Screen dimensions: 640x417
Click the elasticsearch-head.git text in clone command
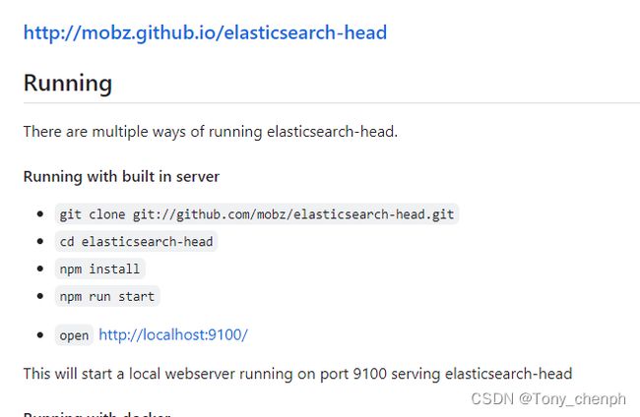click(373, 214)
